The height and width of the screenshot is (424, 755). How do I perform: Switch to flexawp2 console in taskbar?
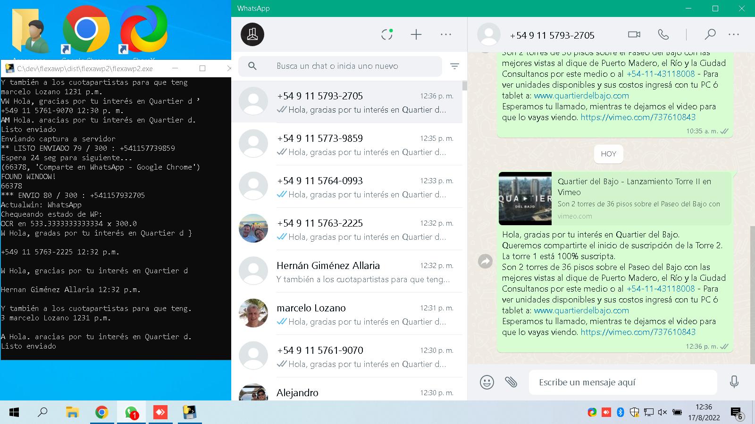(190, 413)
